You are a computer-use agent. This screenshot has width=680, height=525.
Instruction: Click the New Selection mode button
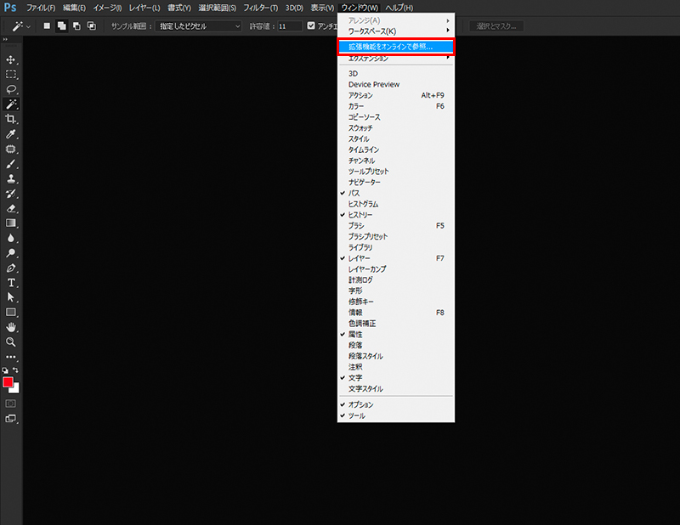pyautogui.click(x=47, y=26)
